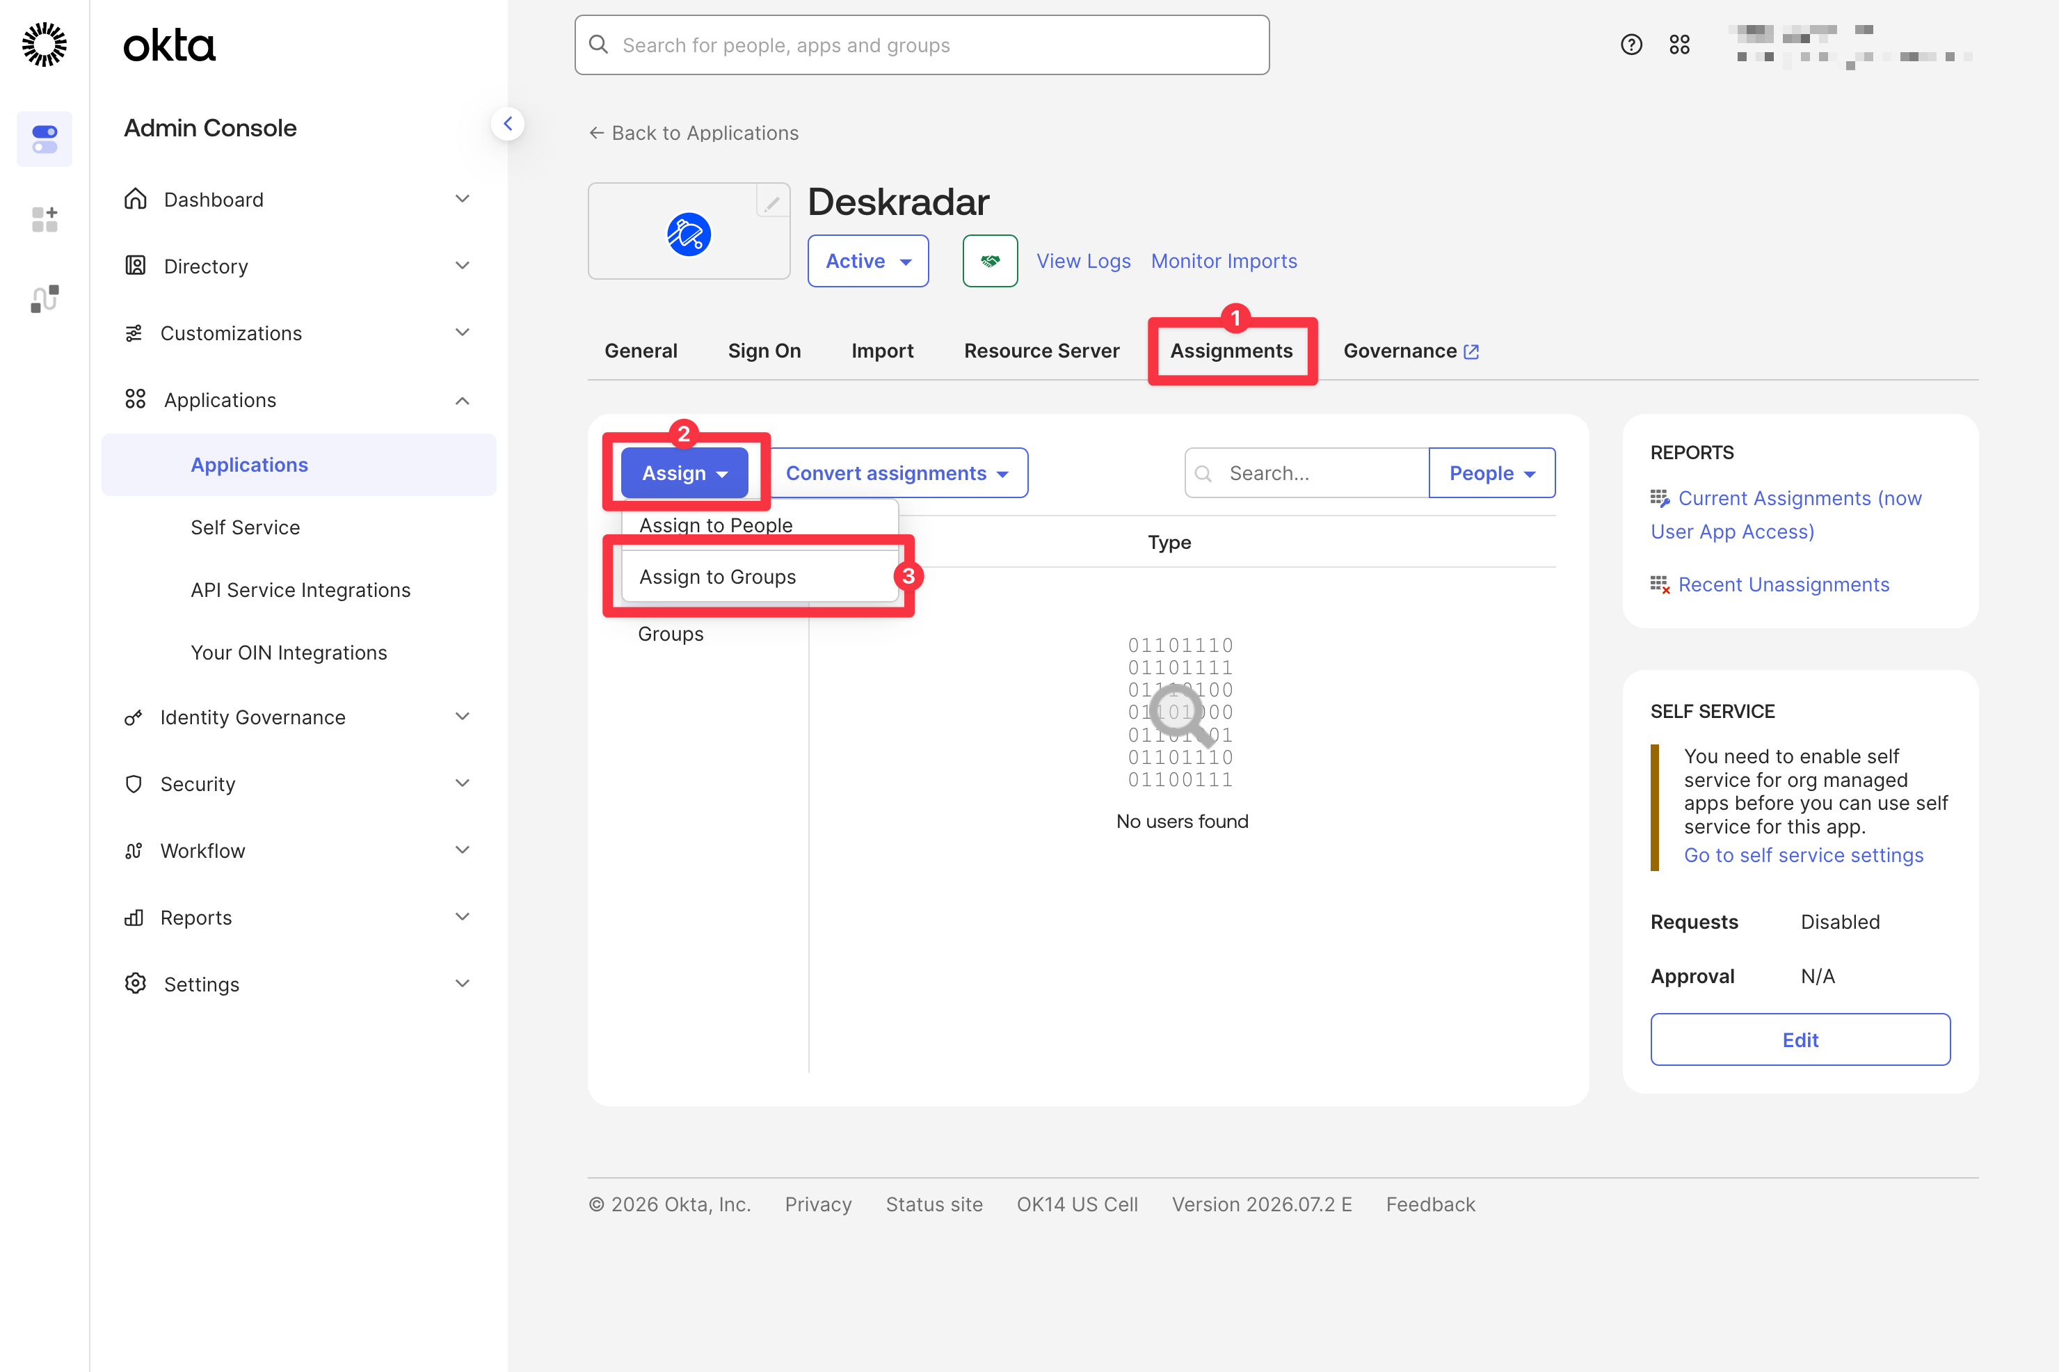Open the help question mark icon
This screenshot has height=1372, width=2059.
(x=1631, y=45)
